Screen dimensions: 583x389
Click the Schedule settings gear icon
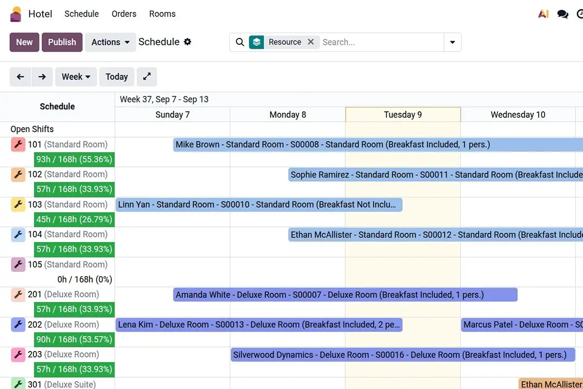188,42
